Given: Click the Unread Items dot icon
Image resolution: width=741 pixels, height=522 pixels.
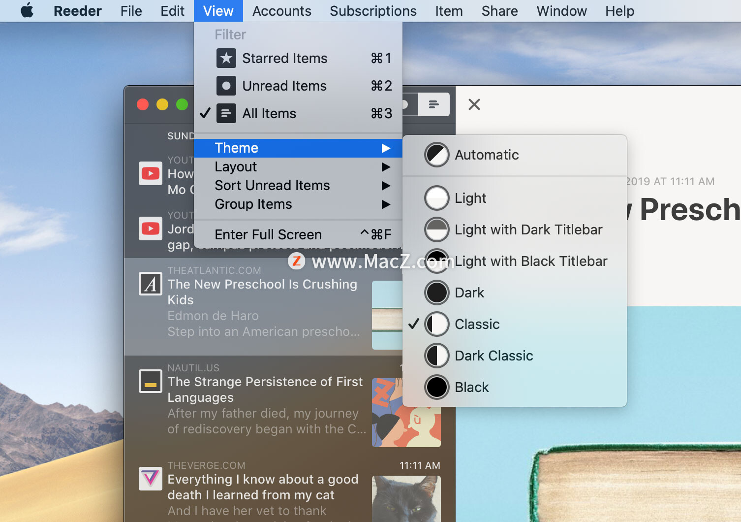Looking at the screenshot, I should click(226, 86).
